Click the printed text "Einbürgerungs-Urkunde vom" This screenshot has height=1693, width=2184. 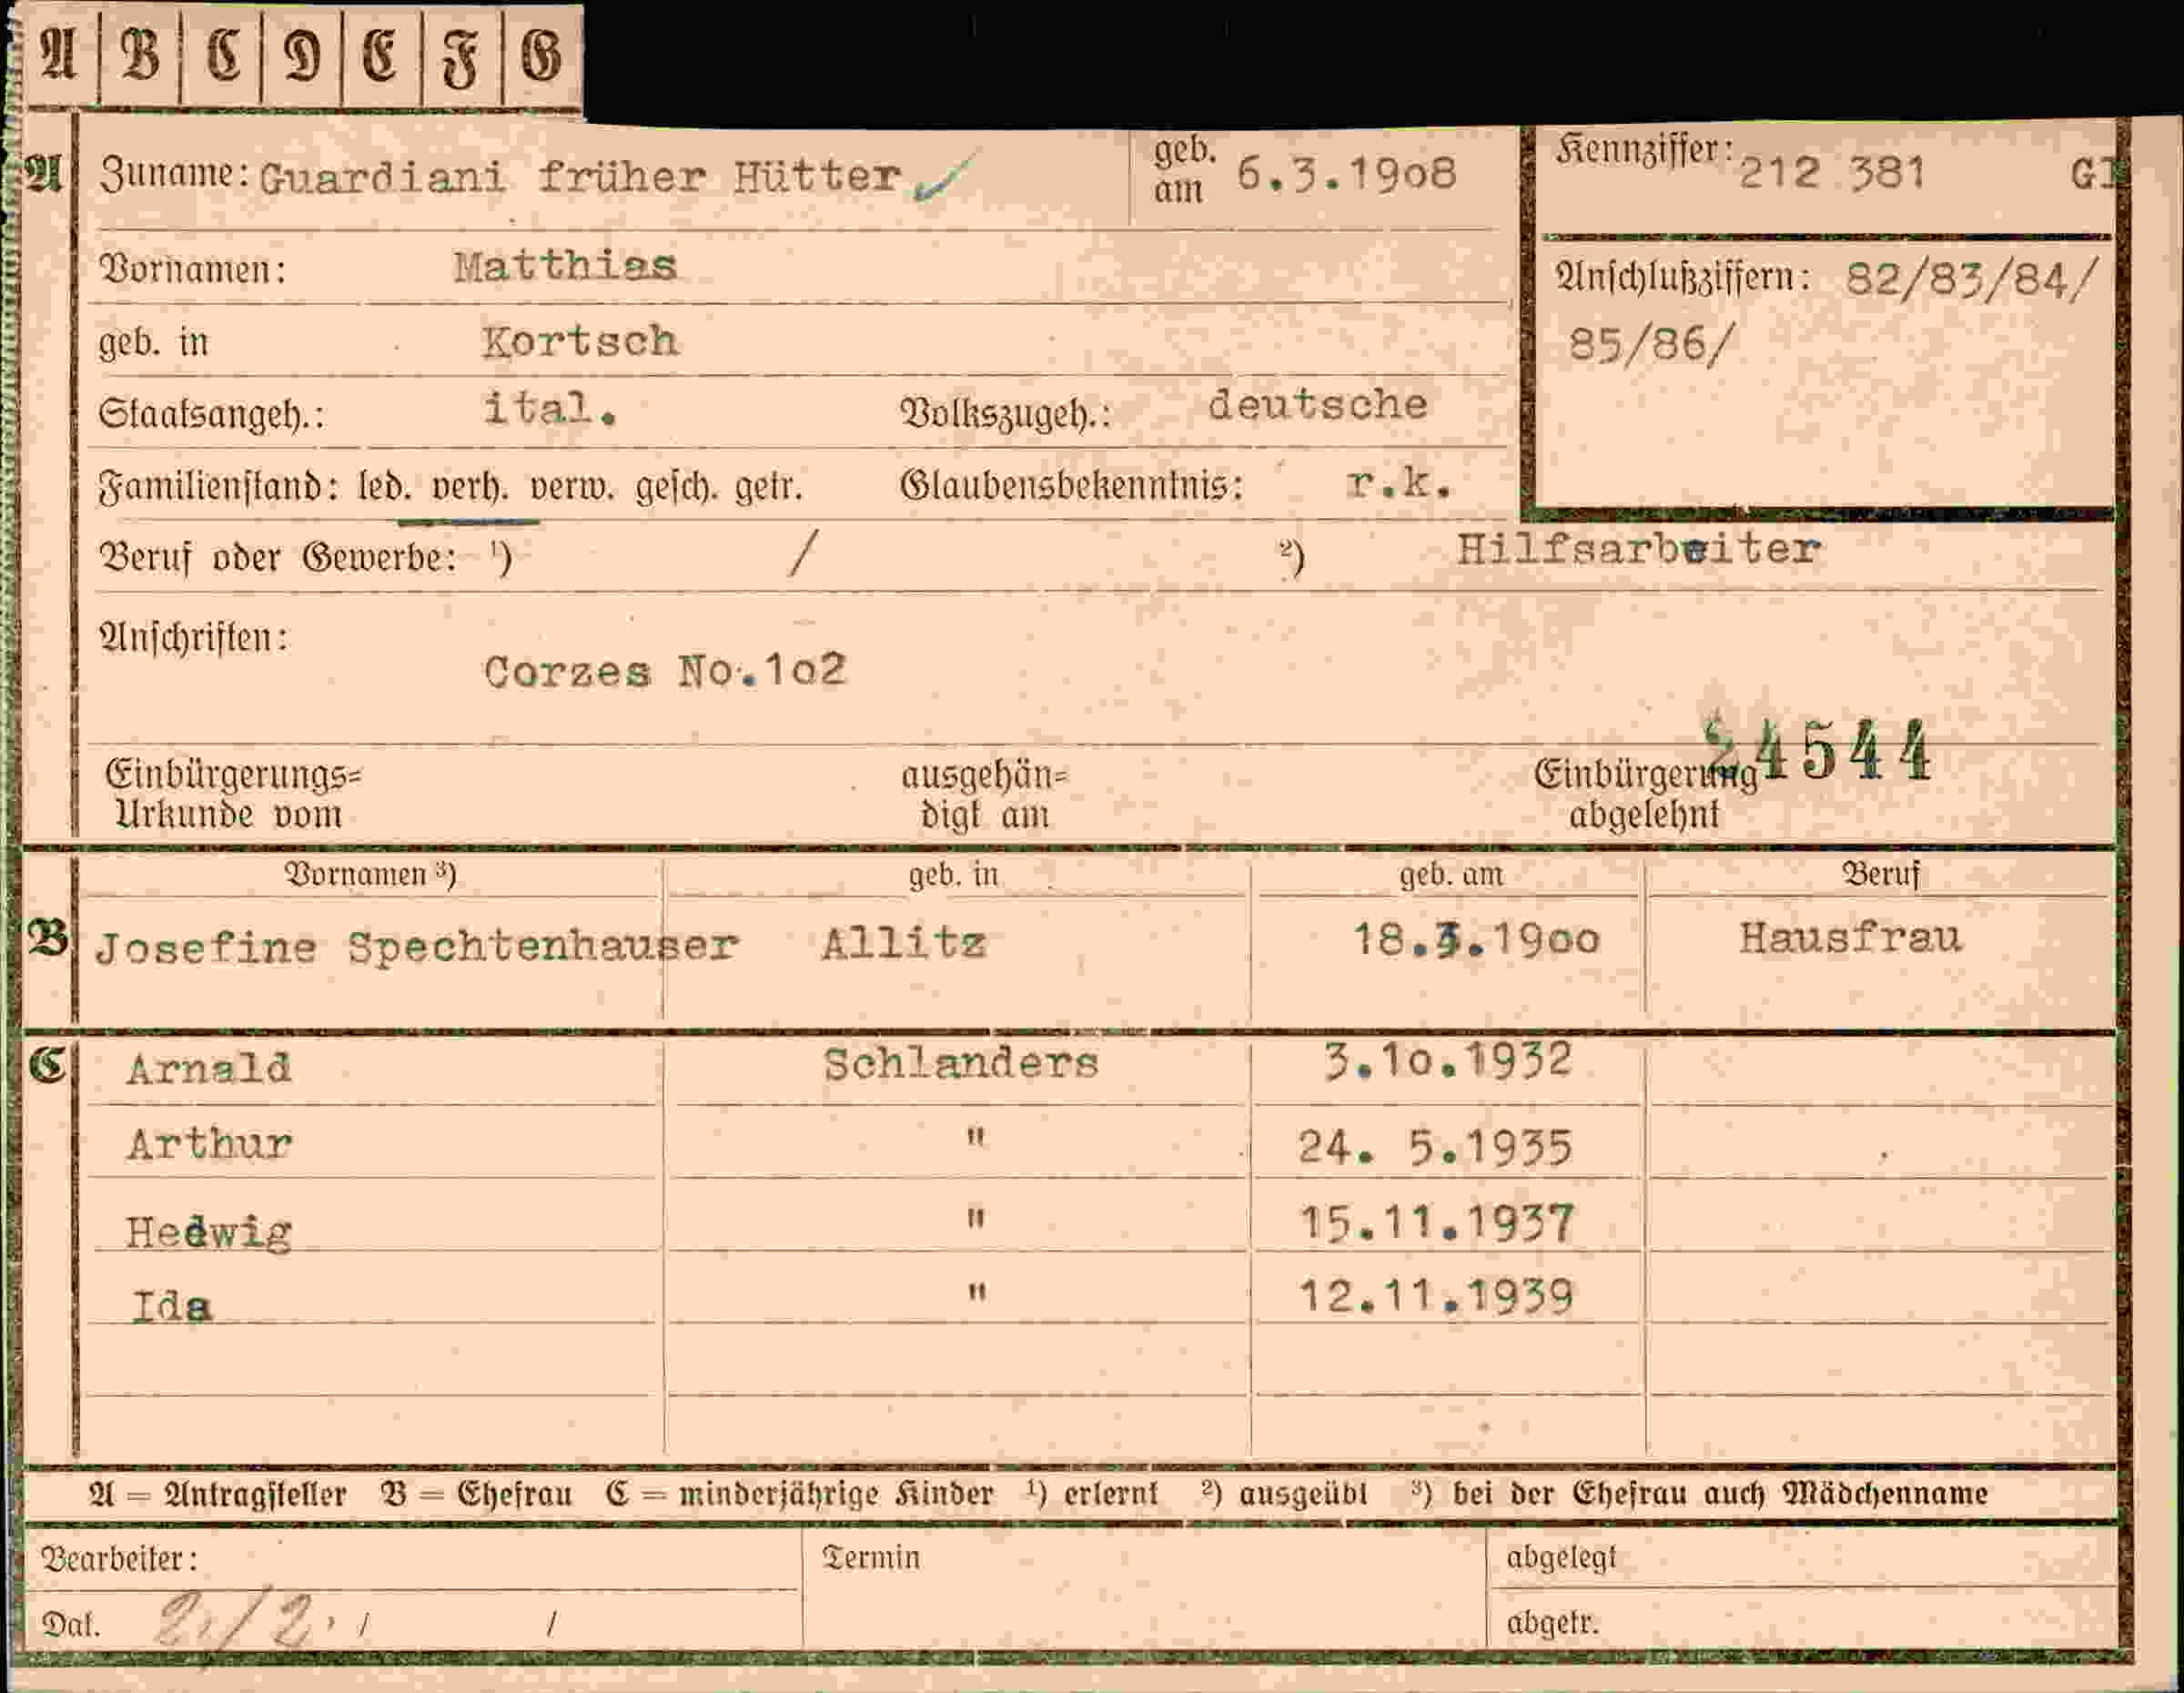pos(235,795)
